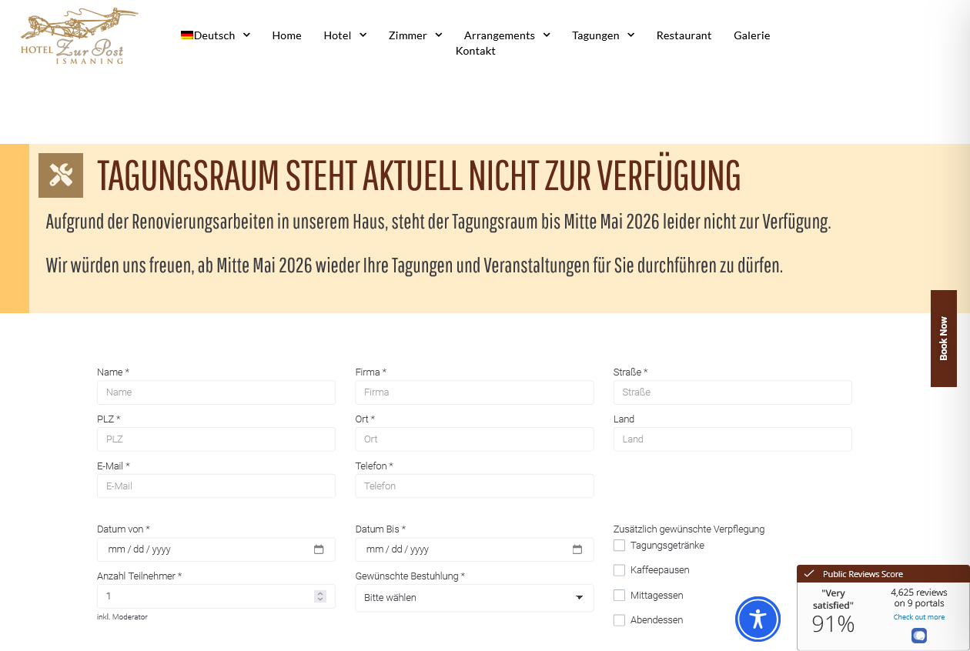Open calendar picker for Datum Bis
This screenshot has width=970, height=651.
(577, 549)
